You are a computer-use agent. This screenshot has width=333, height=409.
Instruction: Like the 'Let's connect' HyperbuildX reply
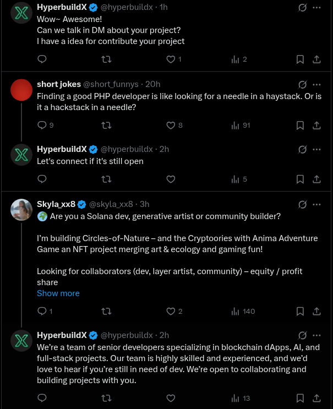click(171, 179)
